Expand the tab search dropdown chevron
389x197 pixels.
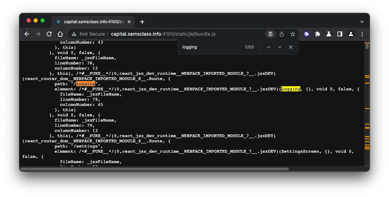[x=362, y=22]
